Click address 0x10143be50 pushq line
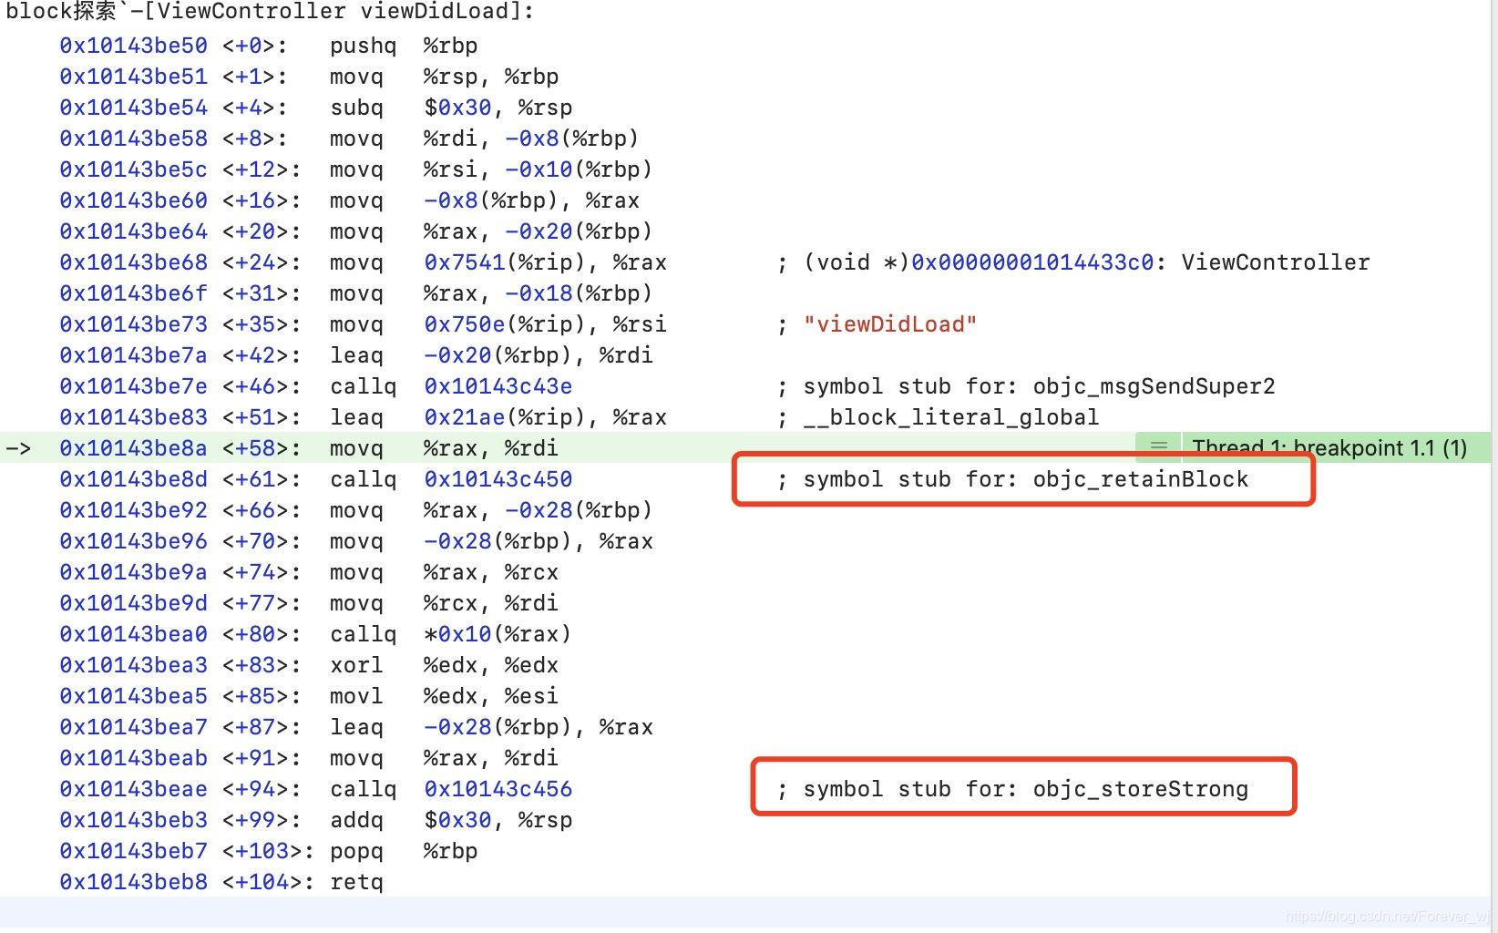1498x933 pixels. 133,46
